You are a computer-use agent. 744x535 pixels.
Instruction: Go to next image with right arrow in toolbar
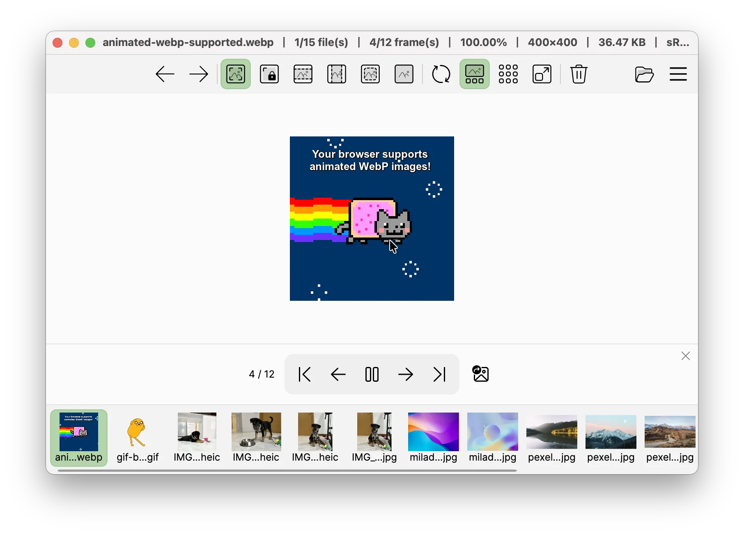199,74
